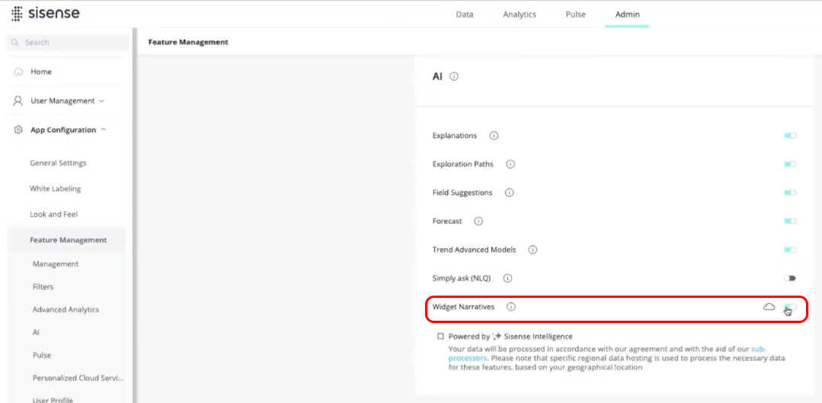Open info icon beside Exploration Paths
This screenshot has height=403, width=822.
point(510,164)
